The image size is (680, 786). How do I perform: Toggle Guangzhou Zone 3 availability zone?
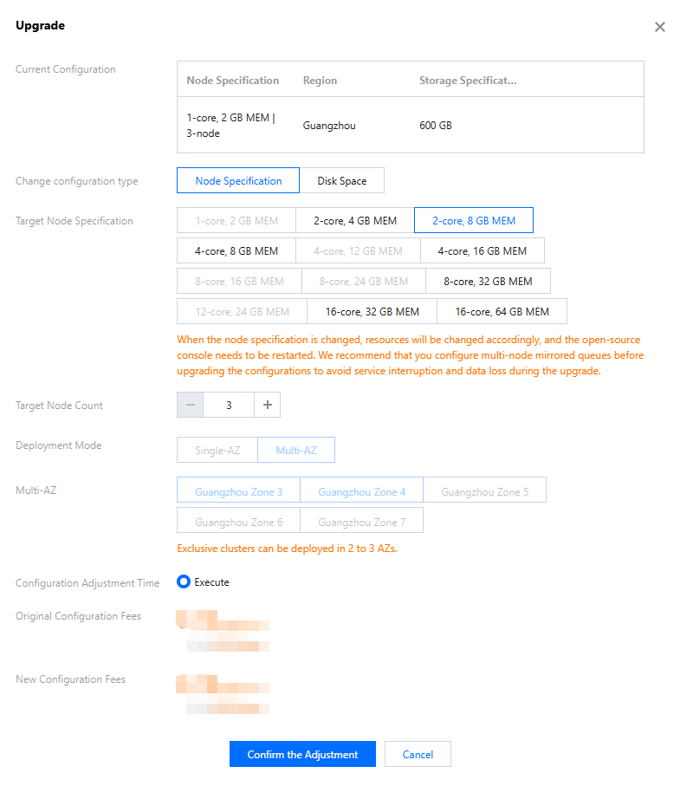(x=238, y=492)
